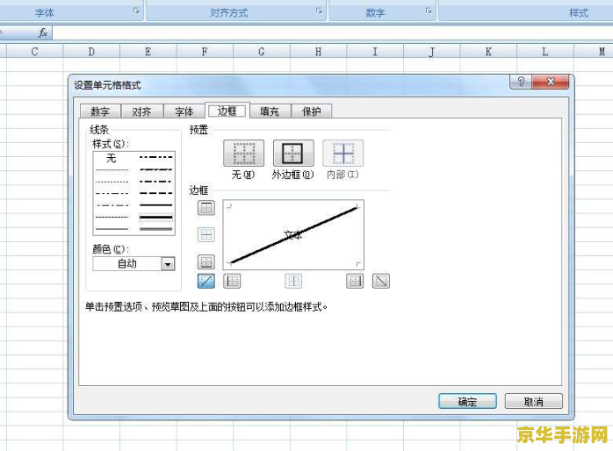Choose the thick solid line style
This screenshot has height=451, width=613.
[156, 217]
